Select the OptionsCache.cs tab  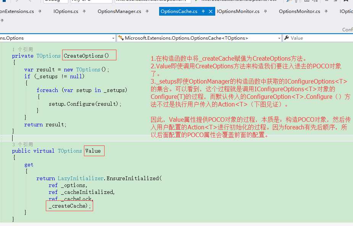[179, 11]
